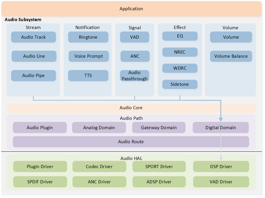Click the Voice Prompt block
Viewport: 265px width, 198px height.
[x=89, y=56]
